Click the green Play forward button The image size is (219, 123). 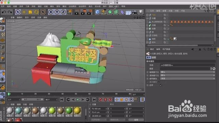78,99
